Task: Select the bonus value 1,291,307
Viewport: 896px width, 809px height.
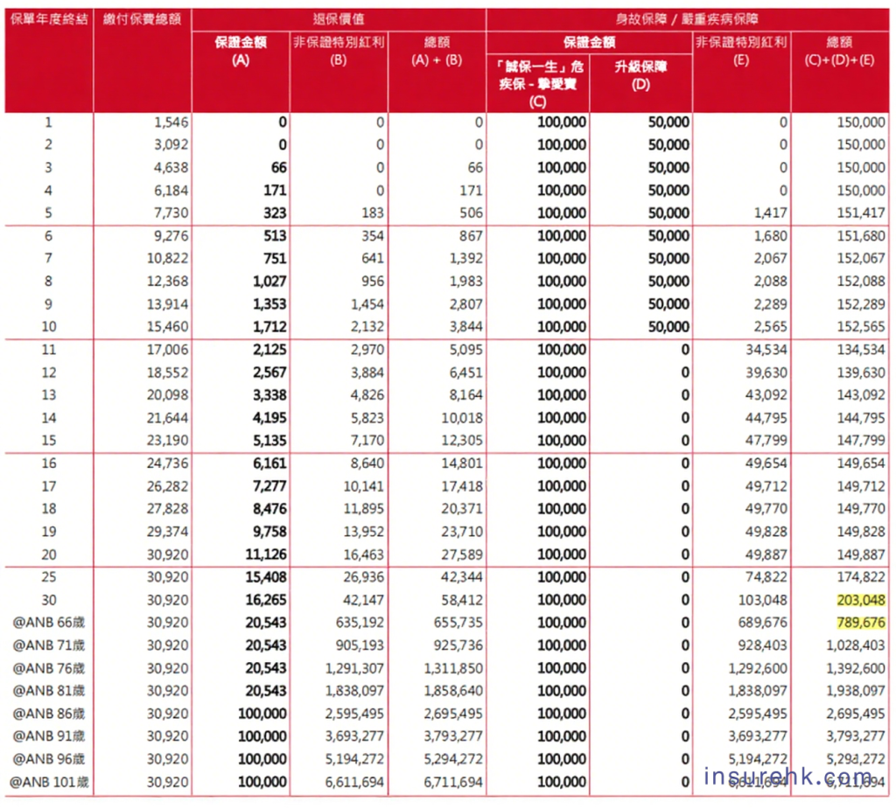Action: (x=355, y=668)
